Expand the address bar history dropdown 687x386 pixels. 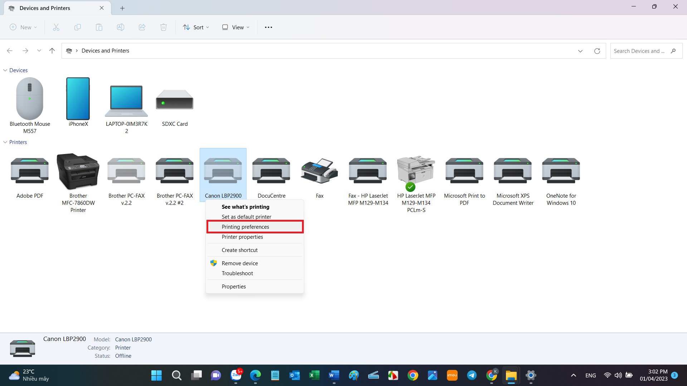click(x=580, y=51)
